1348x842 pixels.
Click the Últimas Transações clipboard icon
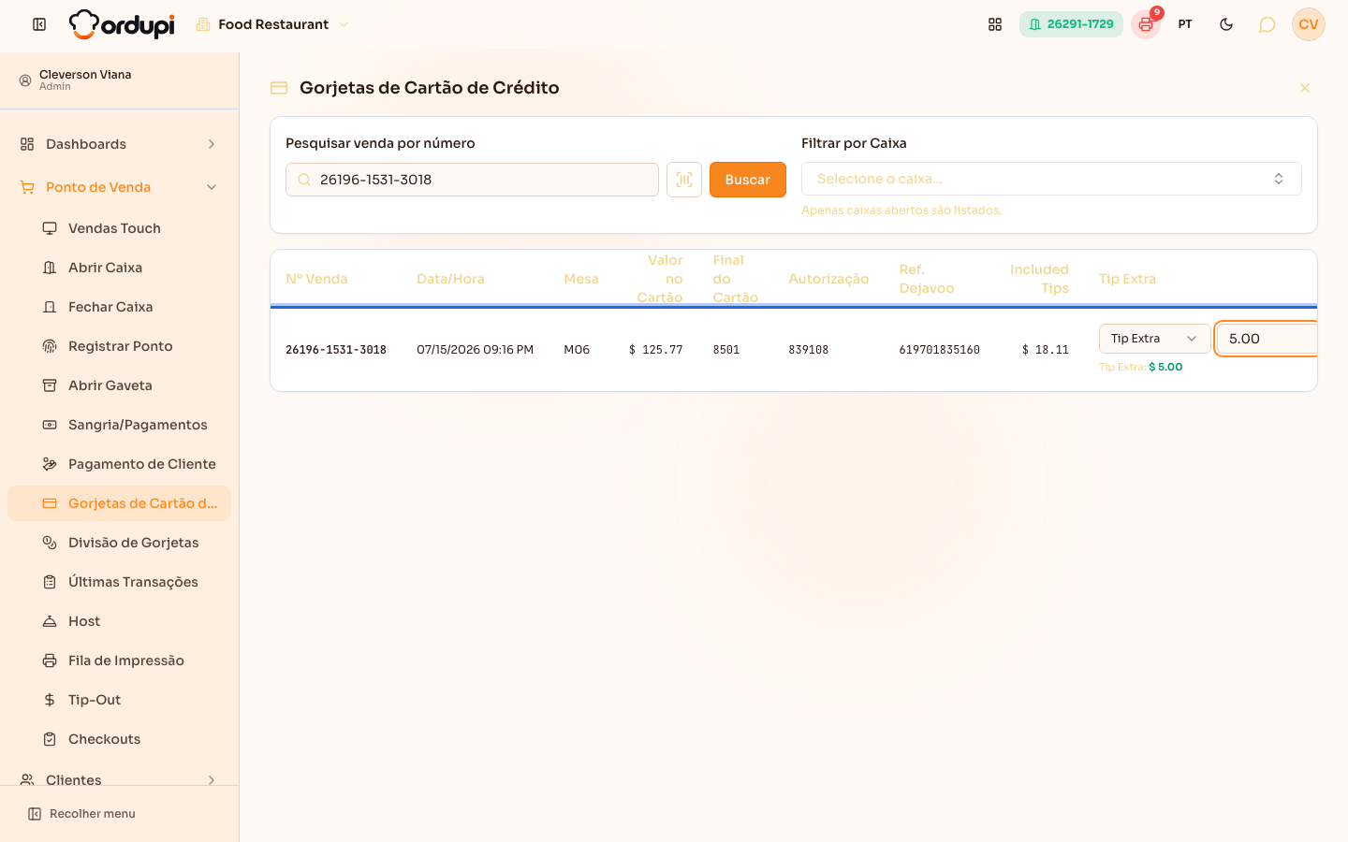(x=50, y=582)
